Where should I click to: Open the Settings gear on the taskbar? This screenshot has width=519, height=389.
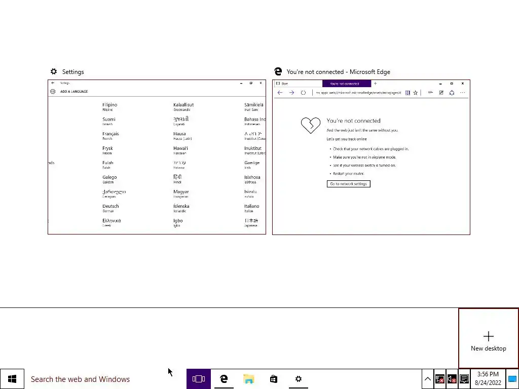click(298, 379)
